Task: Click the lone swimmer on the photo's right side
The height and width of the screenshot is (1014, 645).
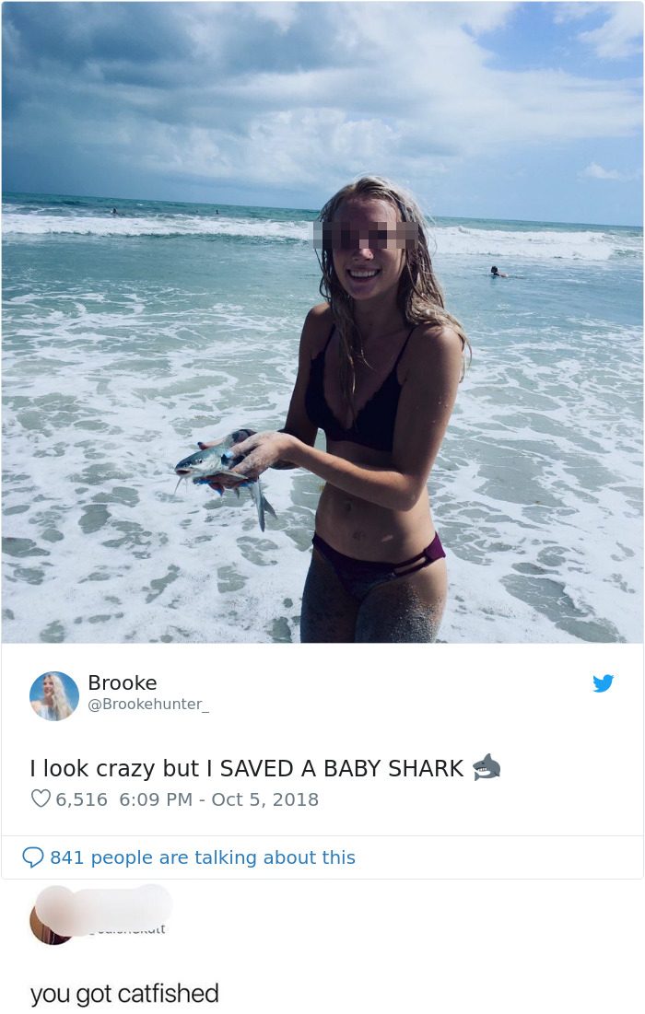Action: [497, 272]
